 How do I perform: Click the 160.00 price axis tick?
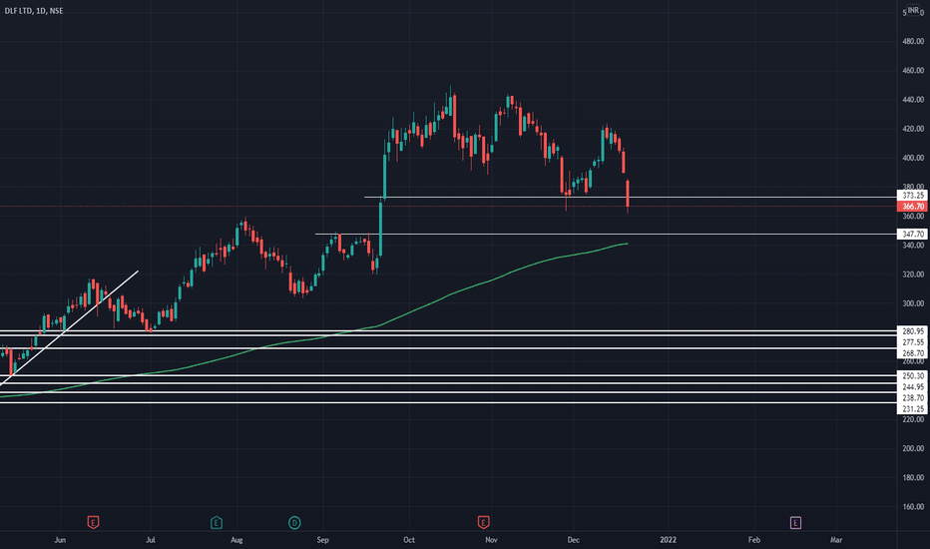(x=913, y=507)
